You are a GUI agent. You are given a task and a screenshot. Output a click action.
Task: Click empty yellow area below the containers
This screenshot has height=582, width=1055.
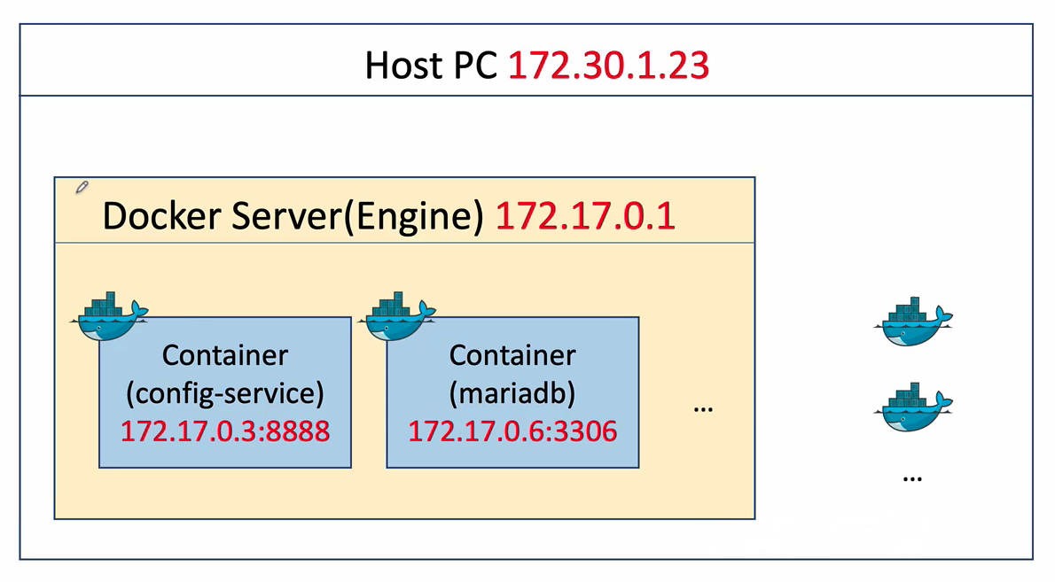399,494
